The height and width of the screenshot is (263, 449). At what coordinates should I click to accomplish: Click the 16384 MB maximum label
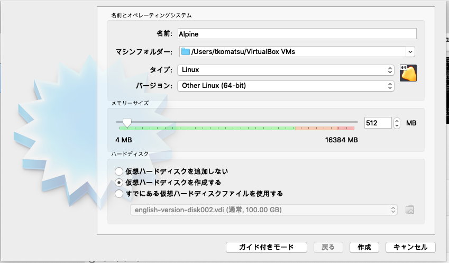pyautogui.click(x=341, y=140)
